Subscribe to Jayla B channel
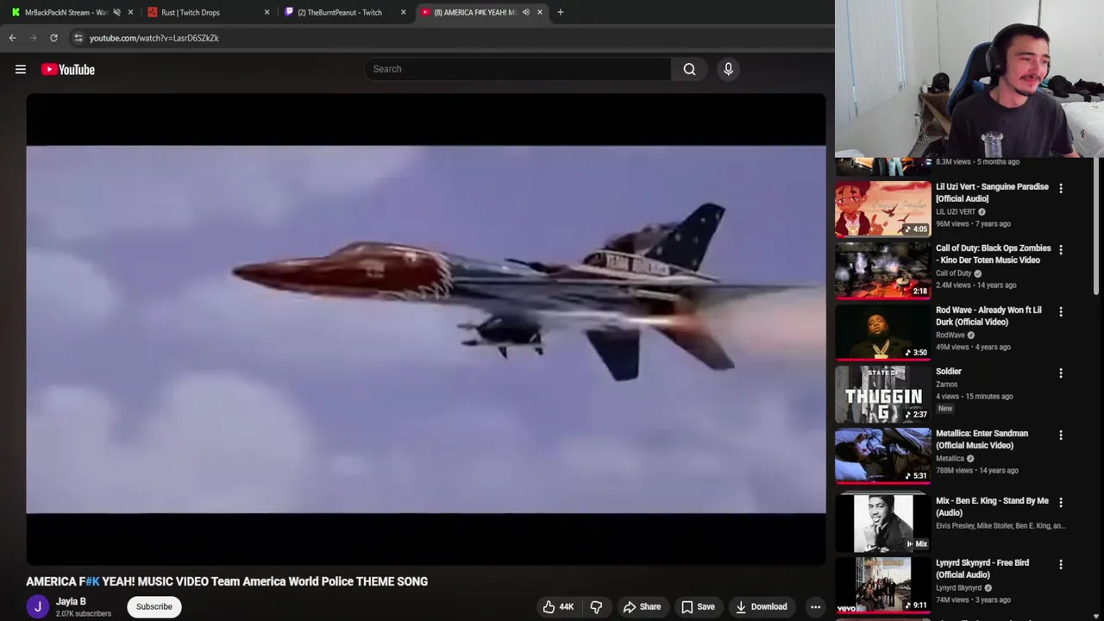Screen dimensions: 1104x621 pos(154,606)
